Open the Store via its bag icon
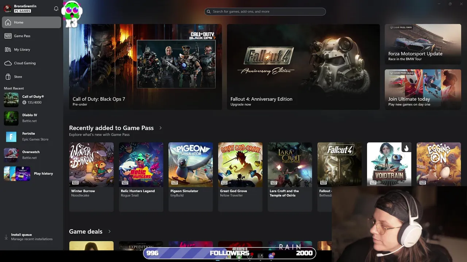Viewport: 467px width, 262px height. click(x=8, y=77)
